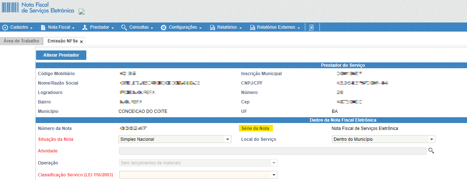Switch to the Área de Trabalho tab

click(x=21, y=41)
